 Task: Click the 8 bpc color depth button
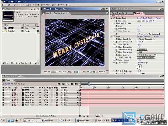point(22,63)
